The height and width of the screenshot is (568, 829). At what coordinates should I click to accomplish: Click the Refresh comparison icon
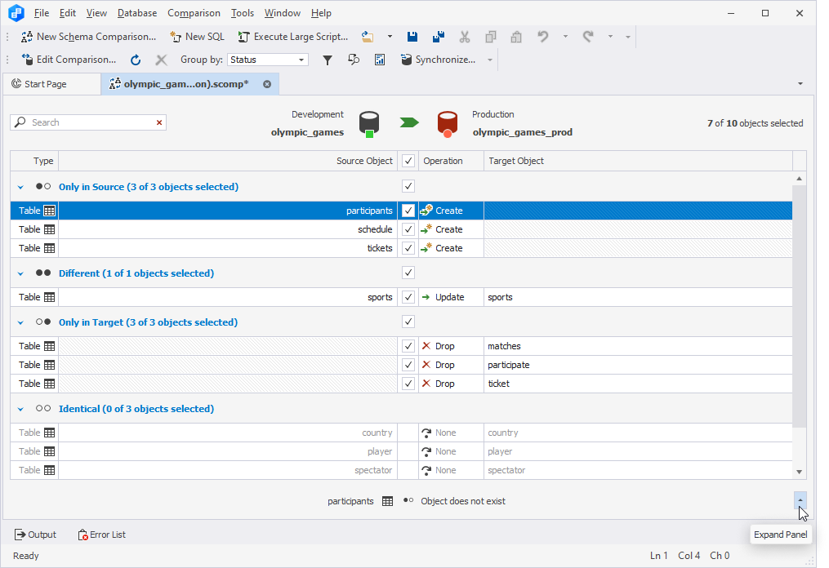click(136, 60)
